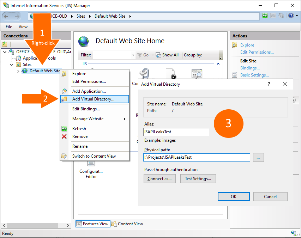
Task: Open the View menu
Action: tap(23, 26)
